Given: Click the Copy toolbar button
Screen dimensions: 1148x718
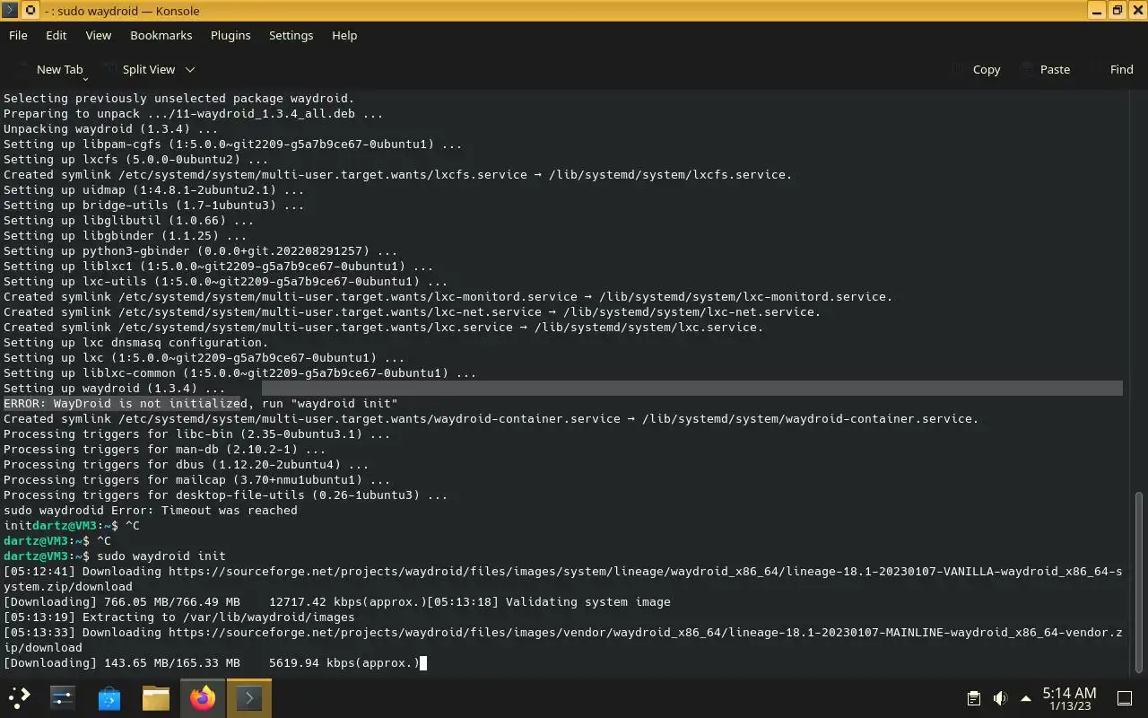Looking at the screenshot, I should coord(977,69).
